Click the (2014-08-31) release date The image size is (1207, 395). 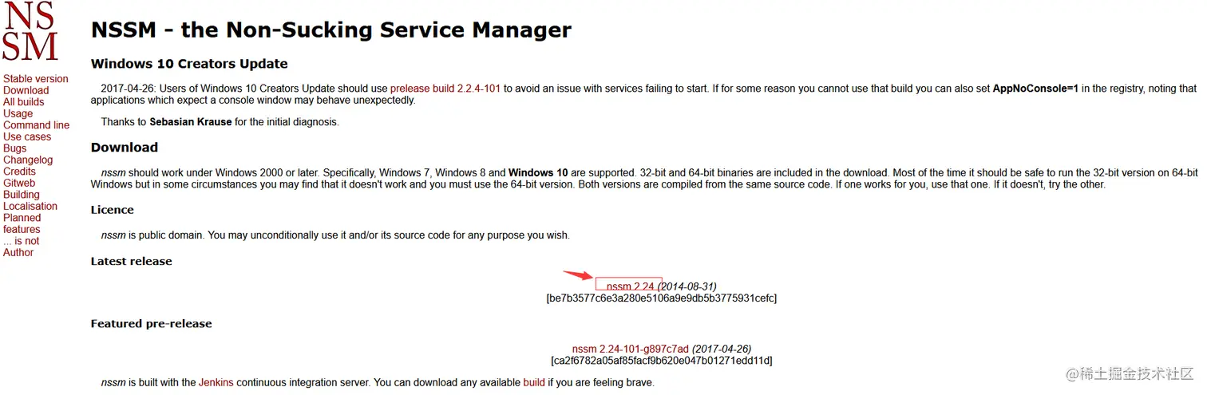click(687, 286)
